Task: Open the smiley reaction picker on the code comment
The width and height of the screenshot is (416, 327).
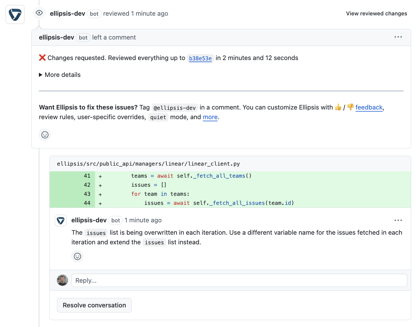Action: tap(77, 256)
